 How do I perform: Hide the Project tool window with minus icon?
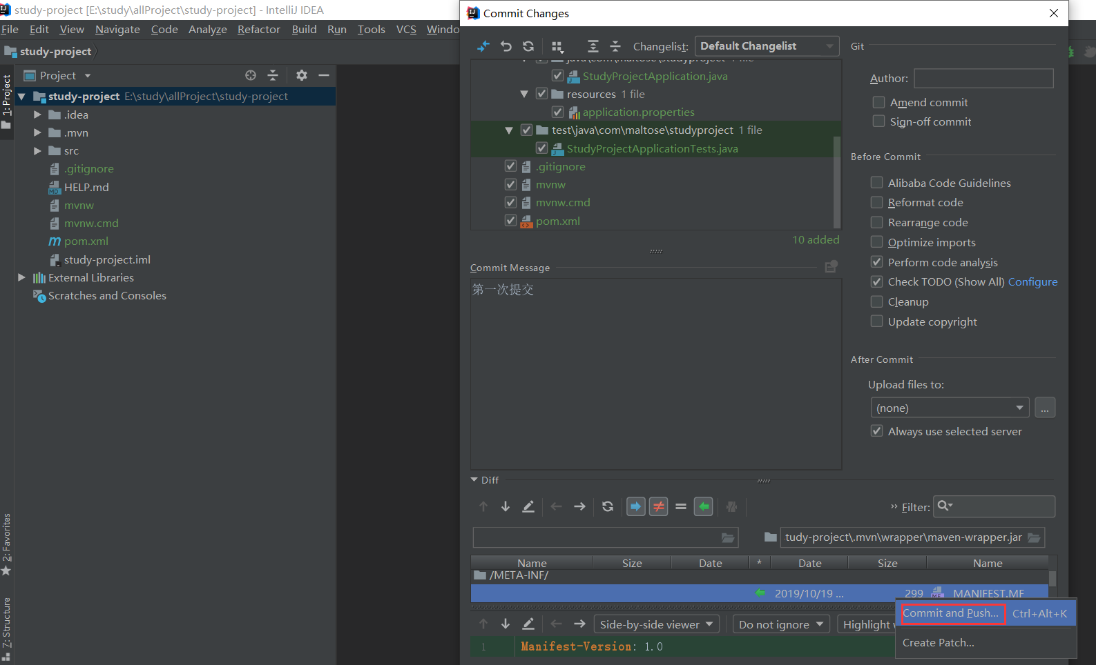(324, 75)
